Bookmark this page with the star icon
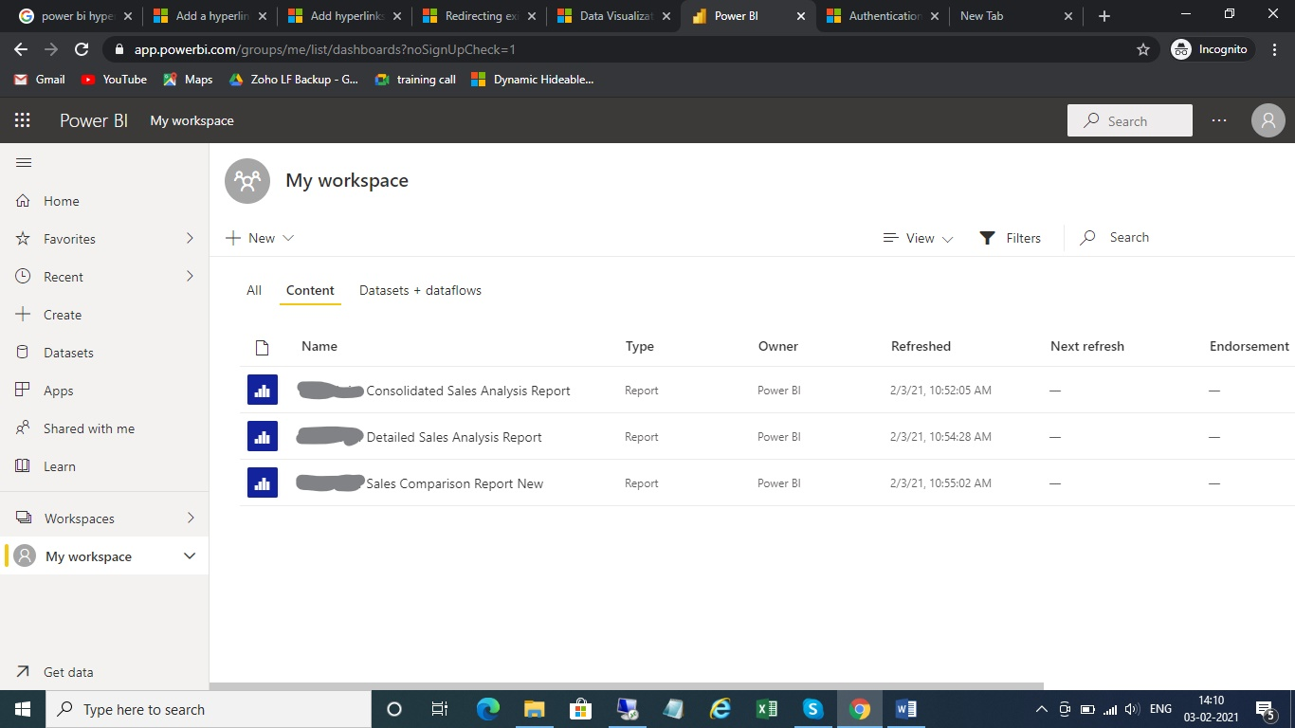Image resolution: width=1295 pixels, height=728 pixels. pyautogui.click(x=1143, y=49)
